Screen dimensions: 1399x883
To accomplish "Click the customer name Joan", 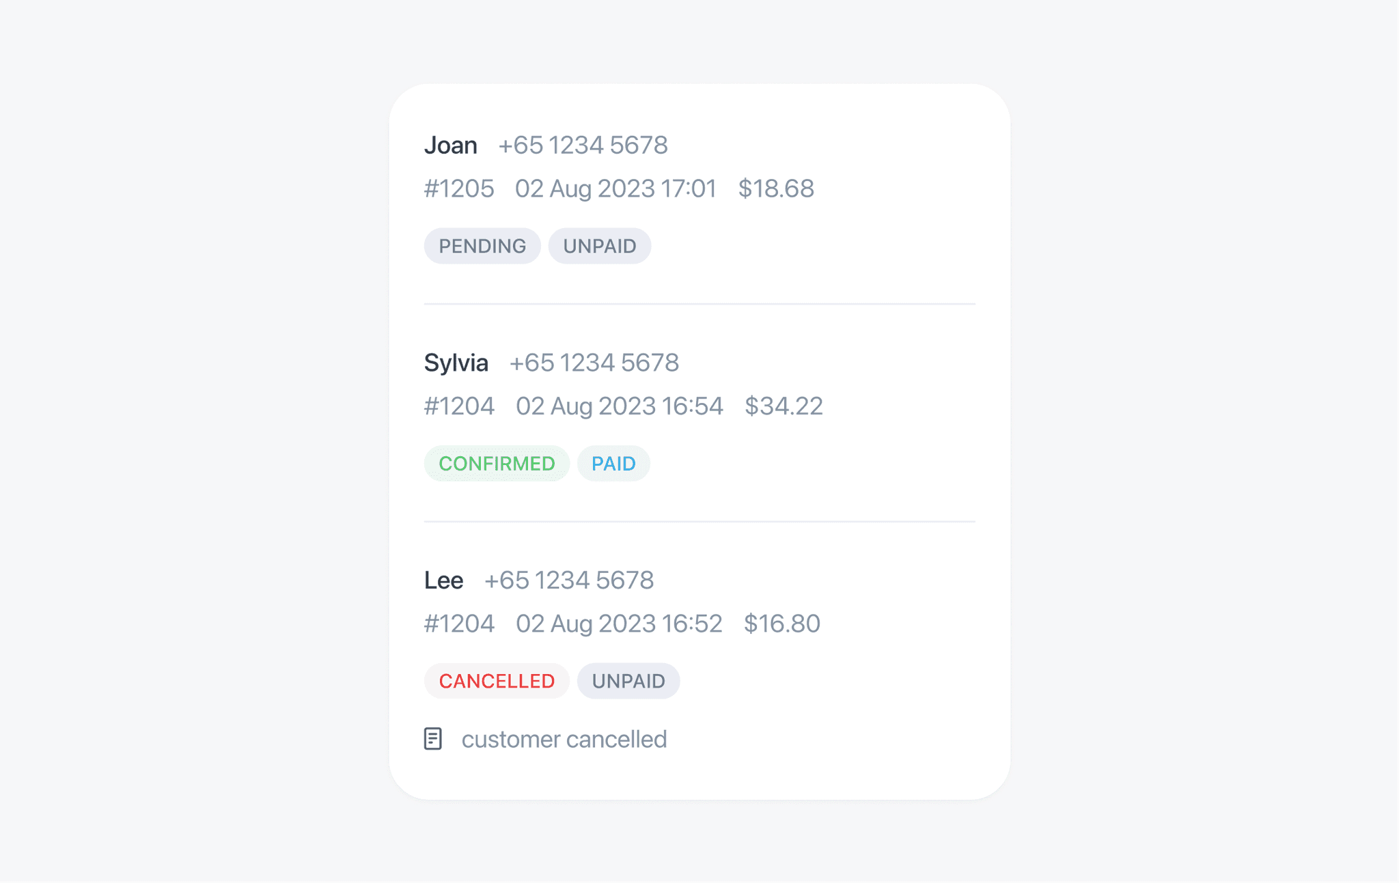I will click(452, 145).
